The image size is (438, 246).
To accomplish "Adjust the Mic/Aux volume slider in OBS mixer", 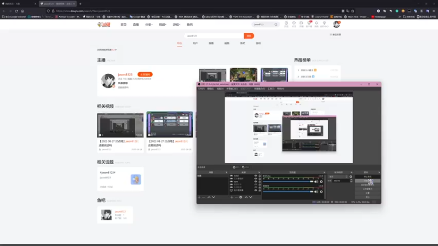I will point(288,181).
